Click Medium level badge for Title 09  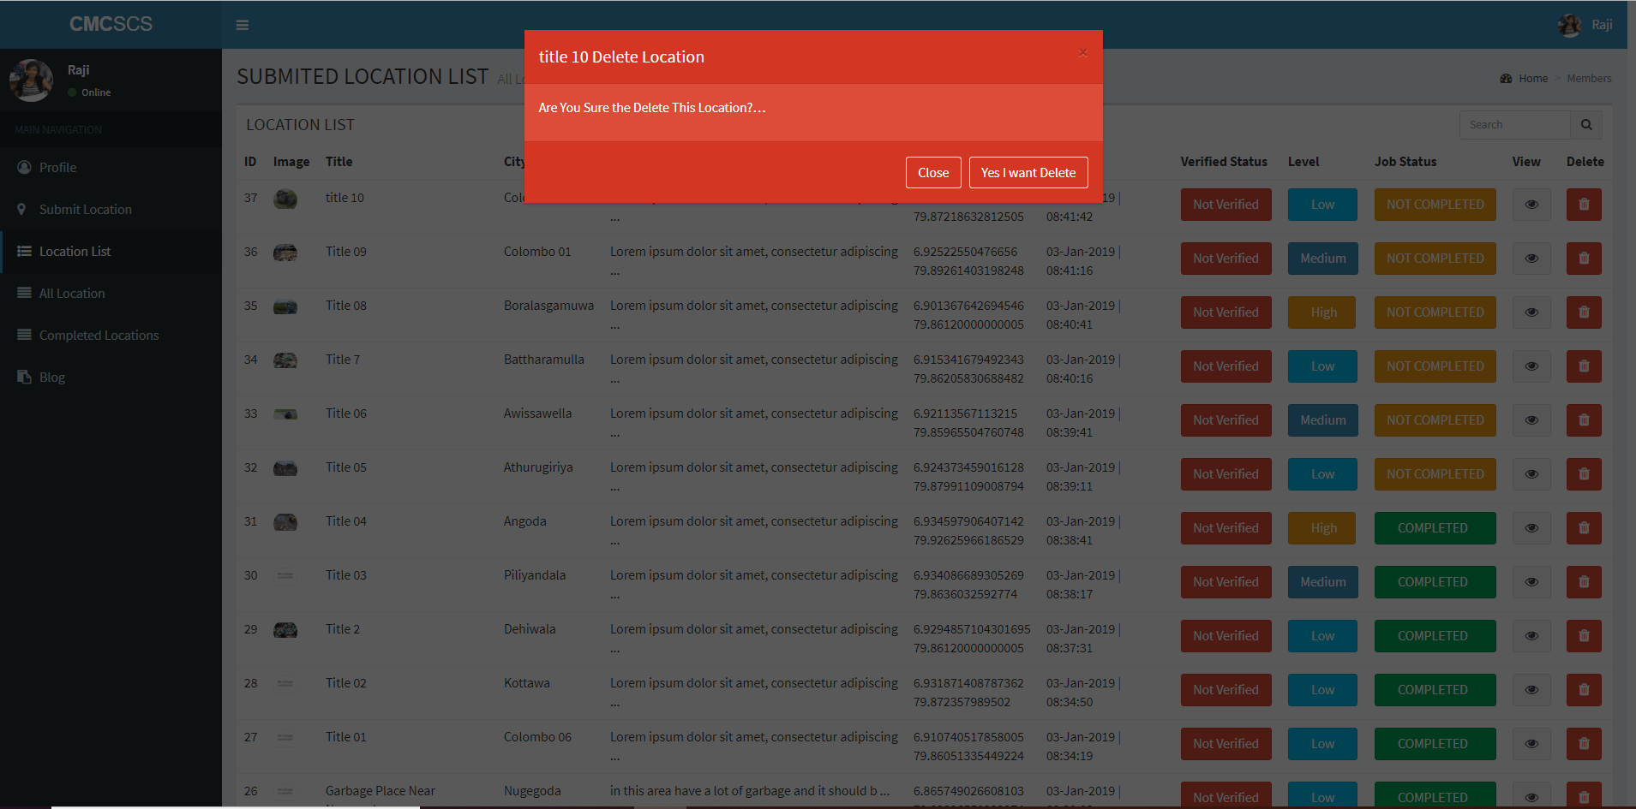coord(1323,259)
